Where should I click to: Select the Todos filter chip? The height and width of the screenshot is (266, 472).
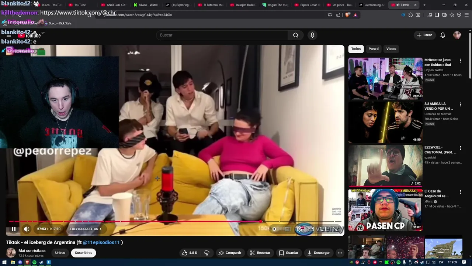tap(356, 49)
